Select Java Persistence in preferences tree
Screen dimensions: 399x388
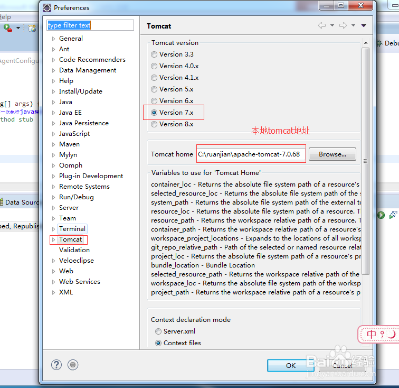(x=84, y=123)
